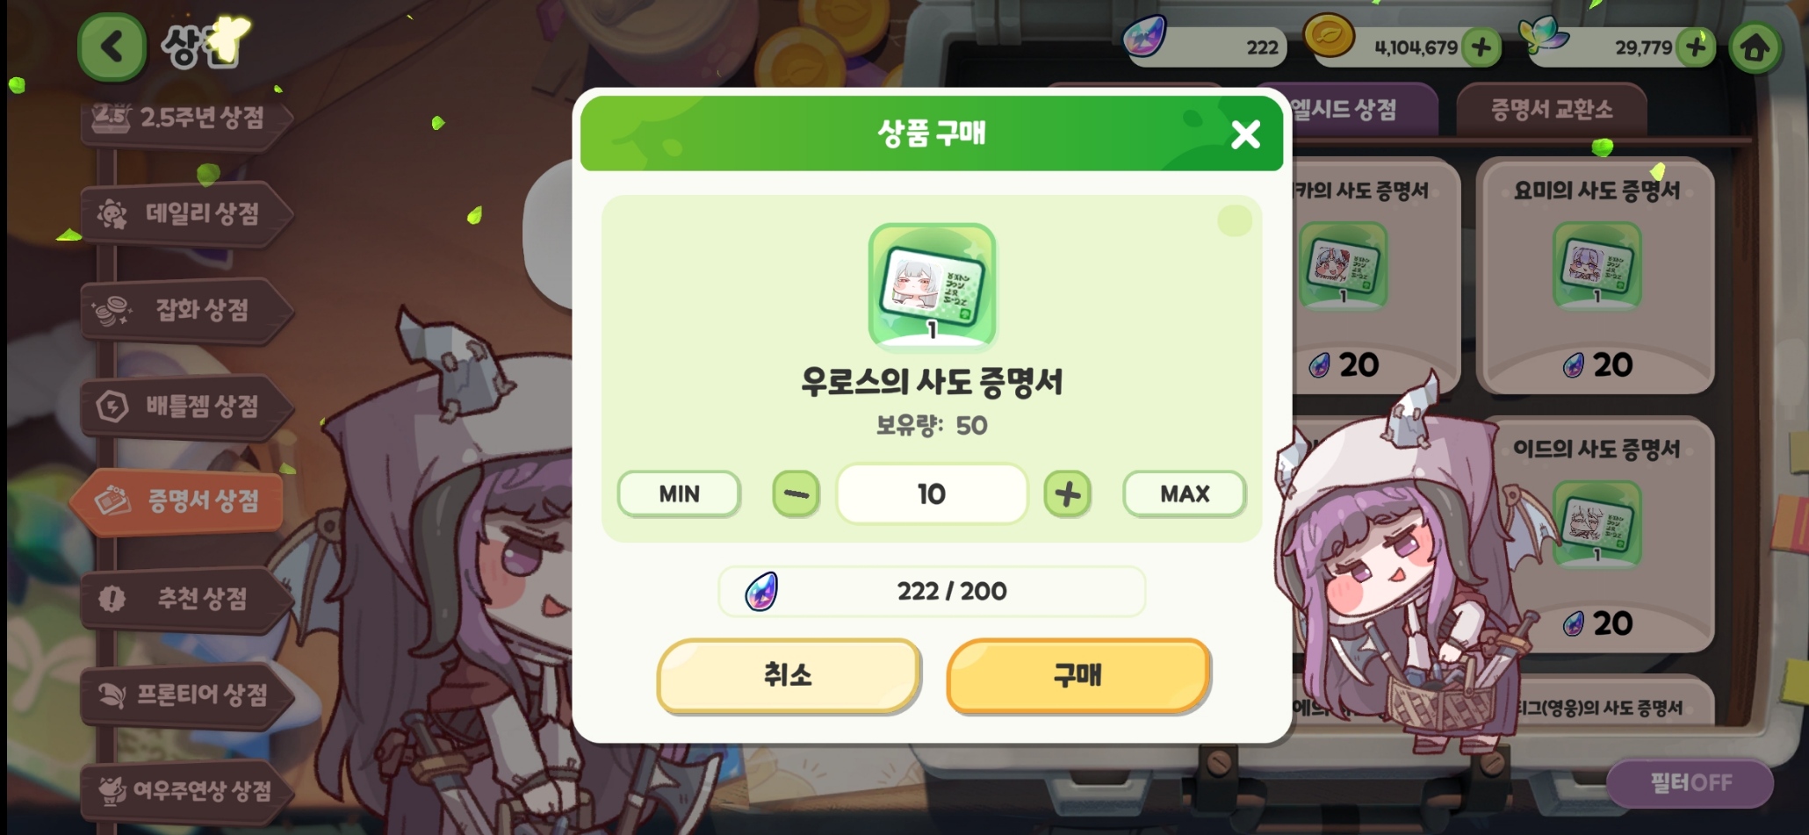This screenshot has height=835, width=1809.
Task: Open 배틀젬 상점 from sidebar
Action: (185, 406)
